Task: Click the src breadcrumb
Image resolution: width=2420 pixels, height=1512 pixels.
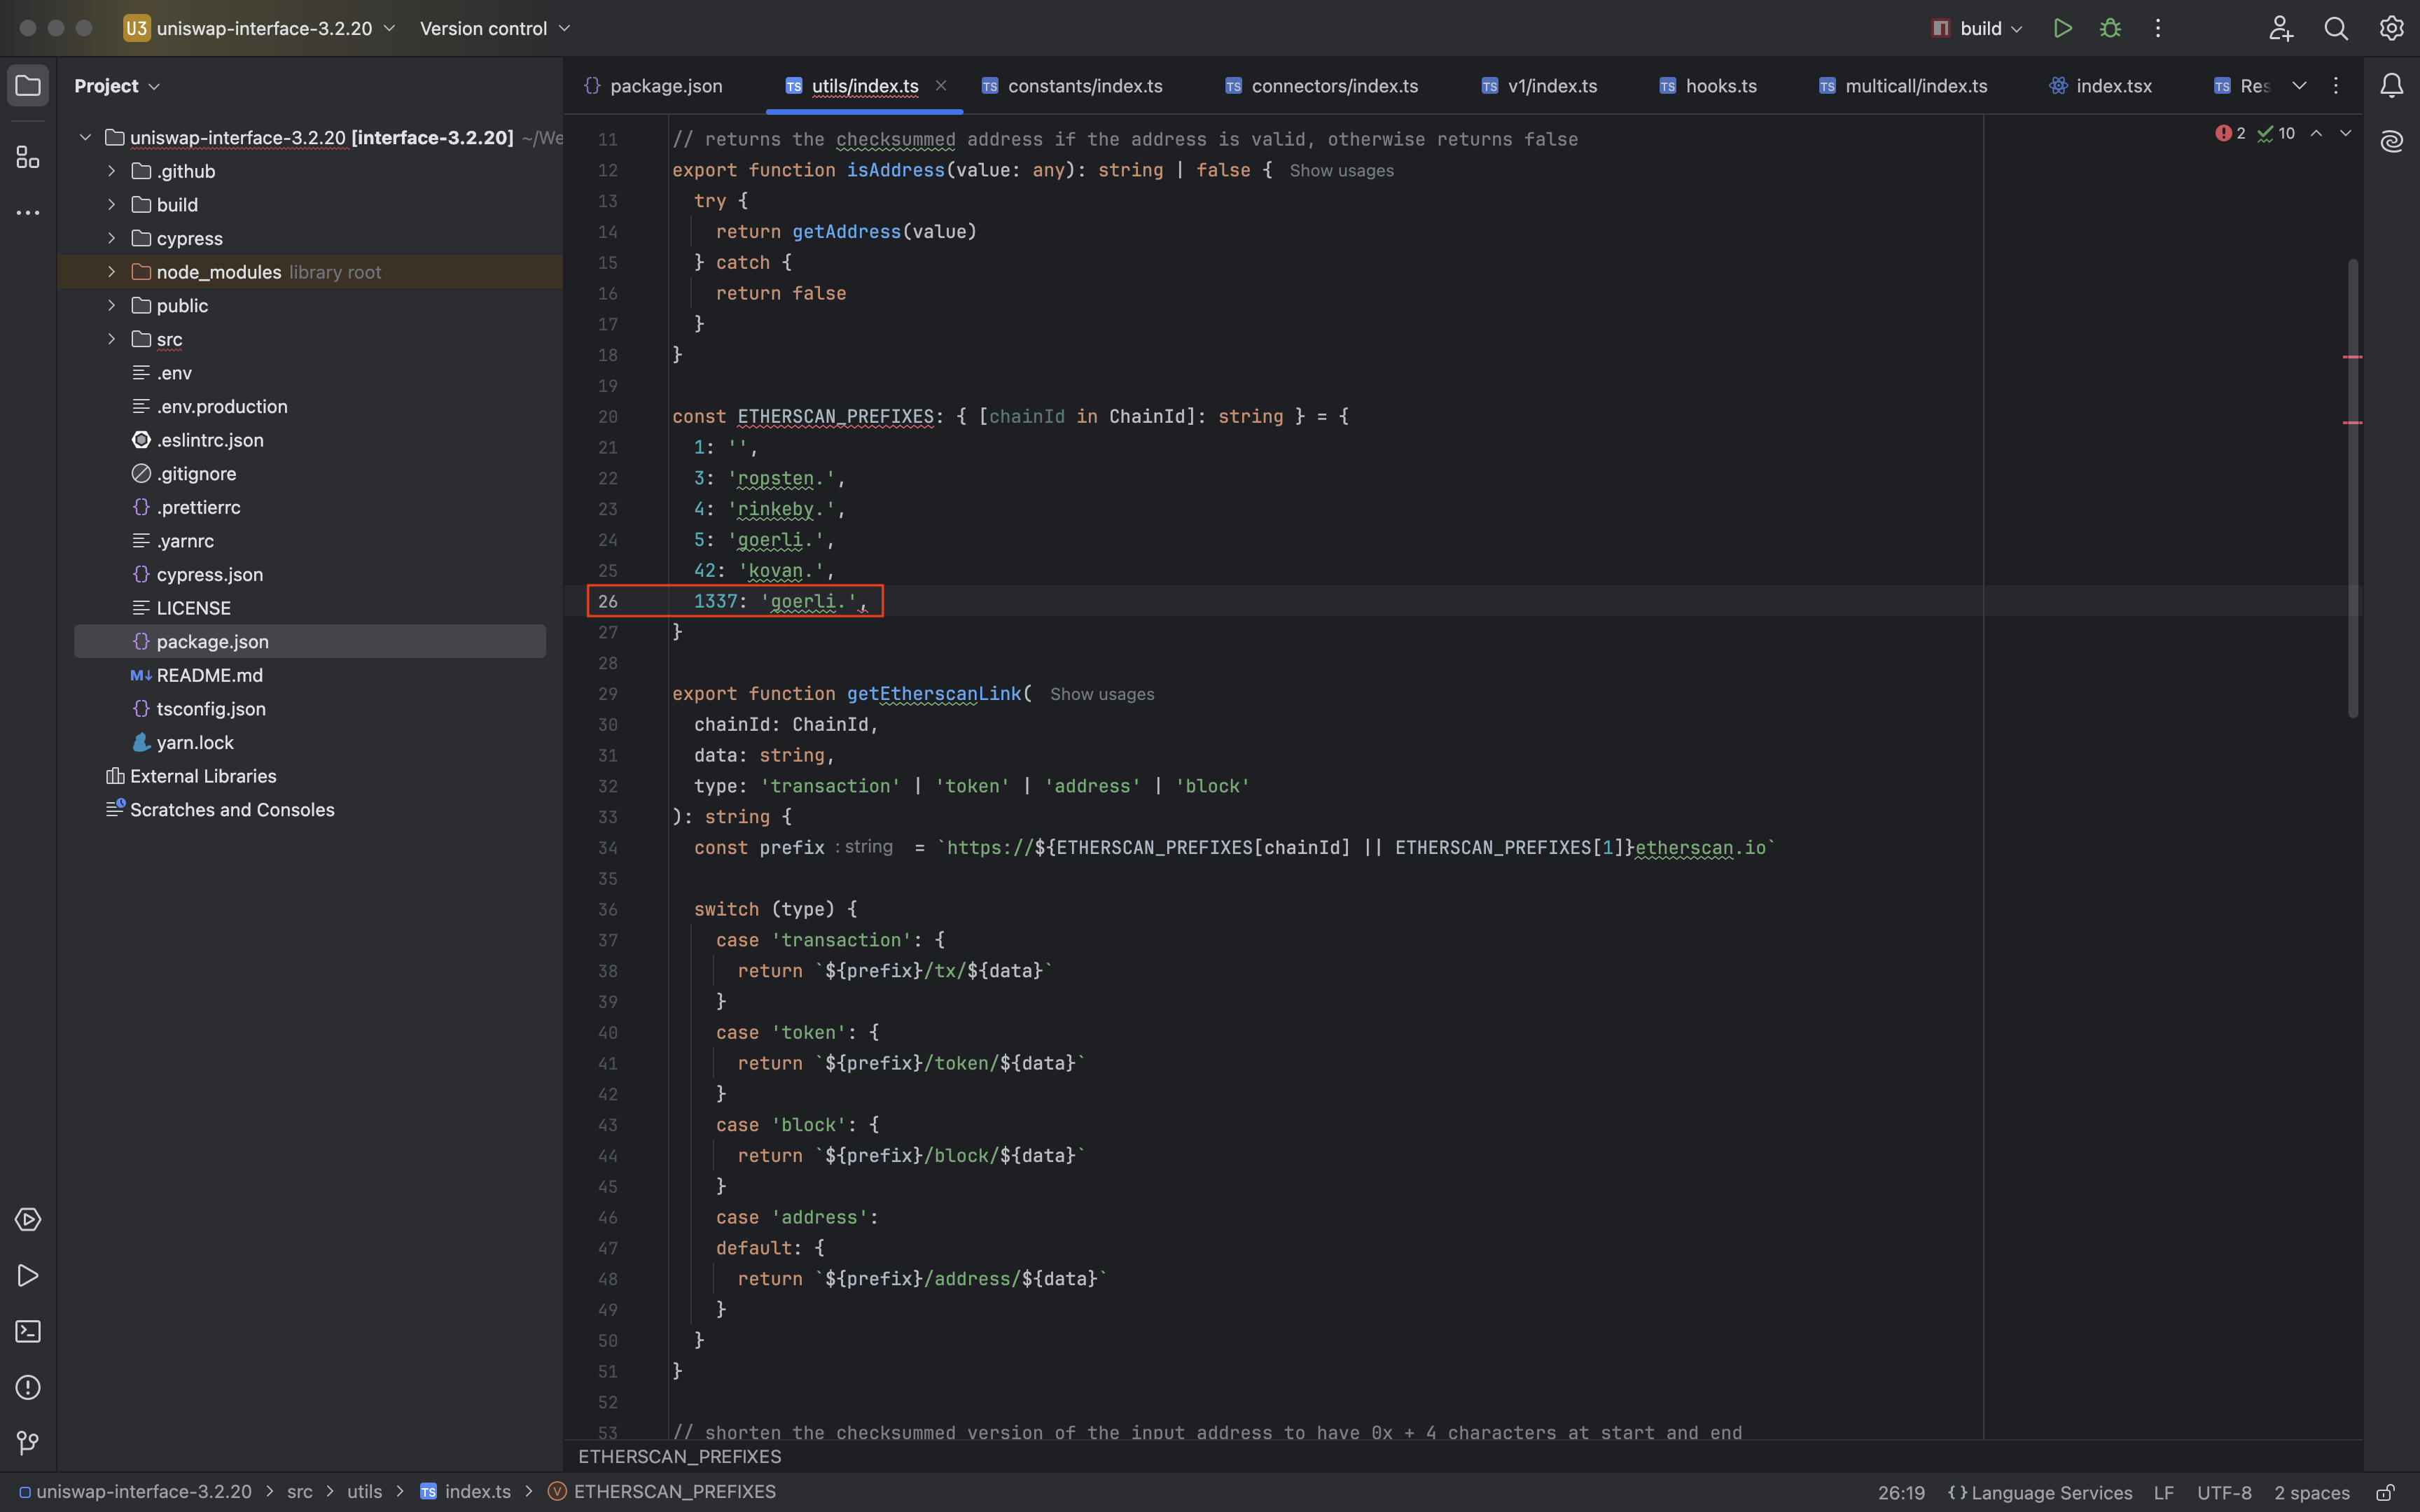Action: coord(300,1492)
